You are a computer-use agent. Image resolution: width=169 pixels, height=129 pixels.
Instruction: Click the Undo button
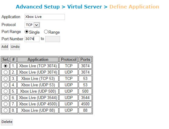15,47
